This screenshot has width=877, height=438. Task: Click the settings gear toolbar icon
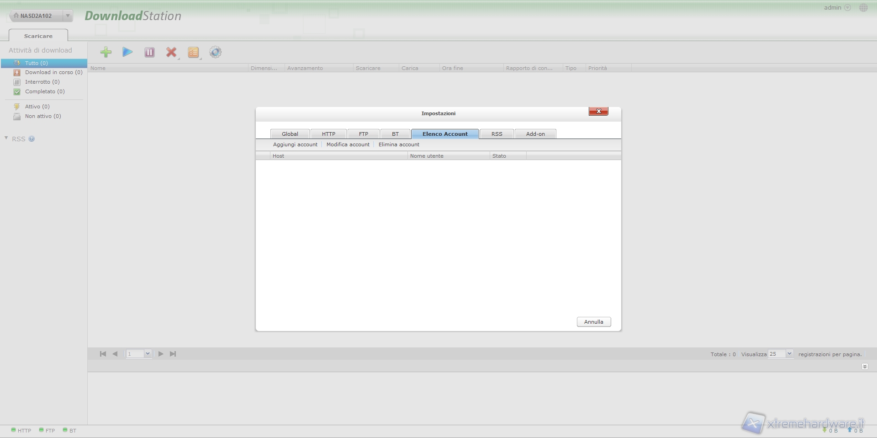click(215, 52)
